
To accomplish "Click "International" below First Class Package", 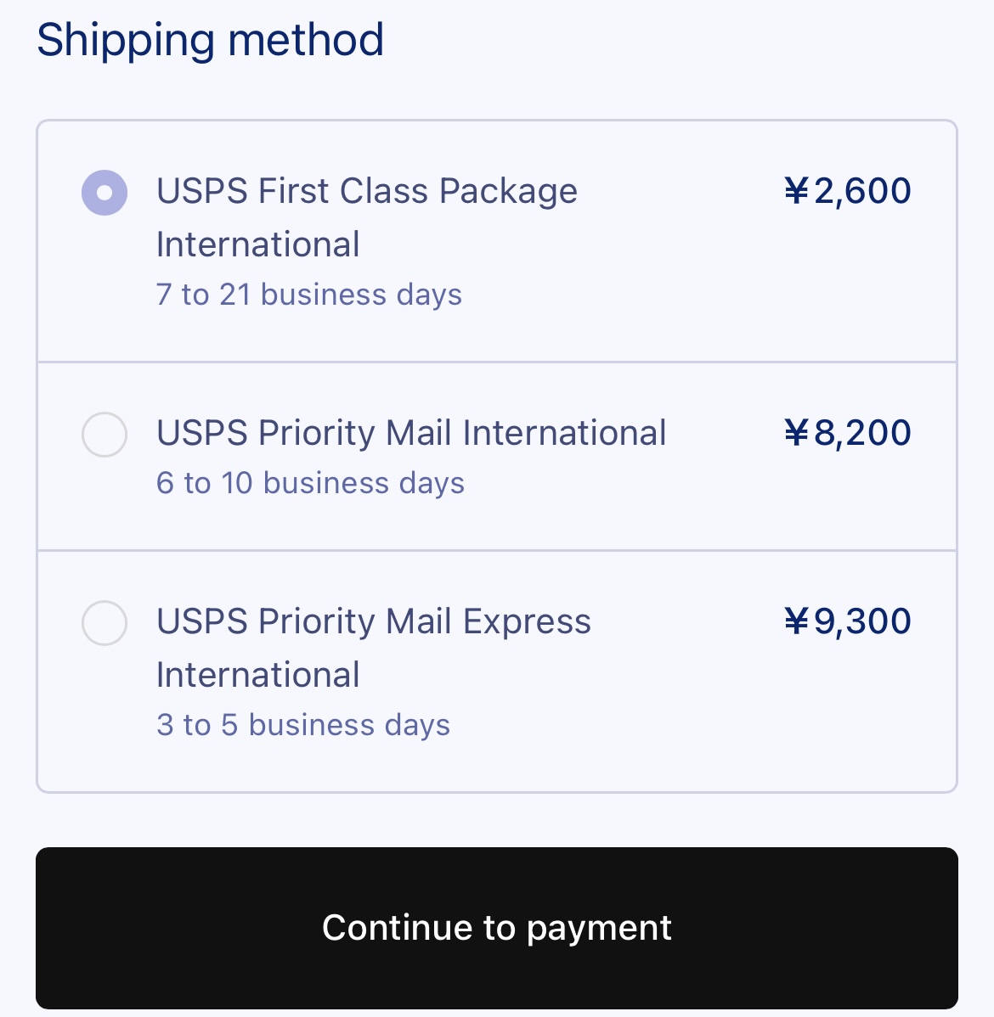I will 258,244.
